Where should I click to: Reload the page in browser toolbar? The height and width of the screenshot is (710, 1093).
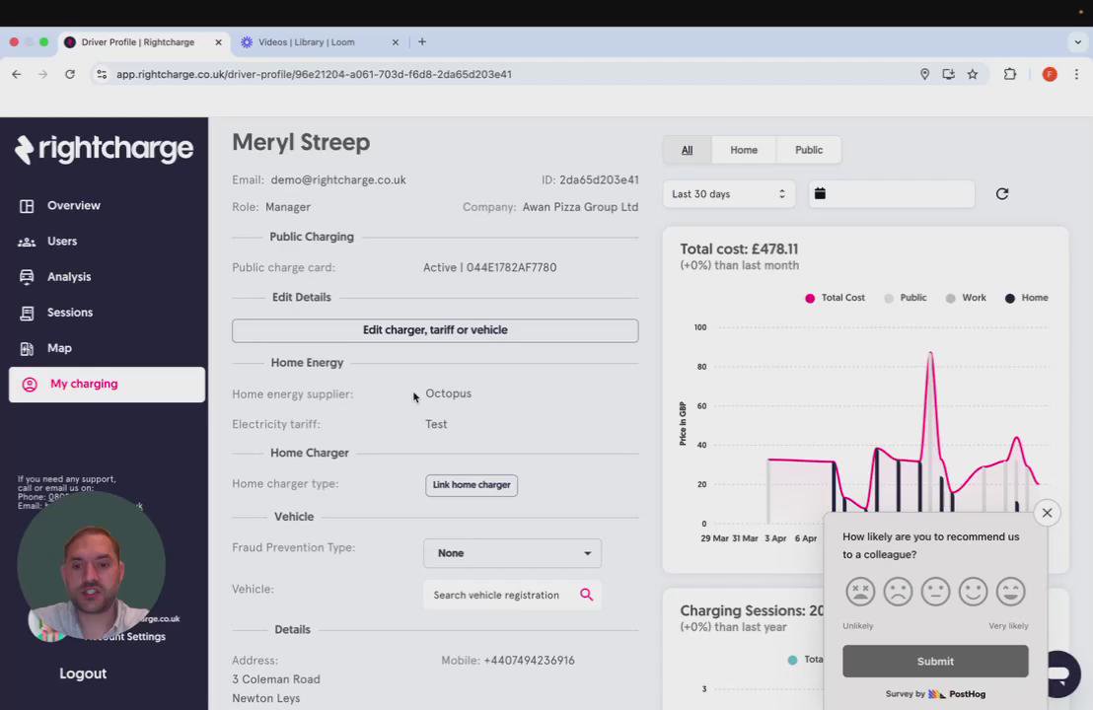(x=70, y=74)
